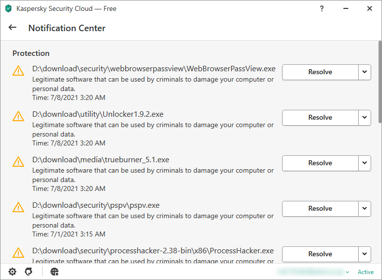Click warning icon for ProcessHacker.exe
The width and height of the screenshot is (382, 280).
click(18, 253)
